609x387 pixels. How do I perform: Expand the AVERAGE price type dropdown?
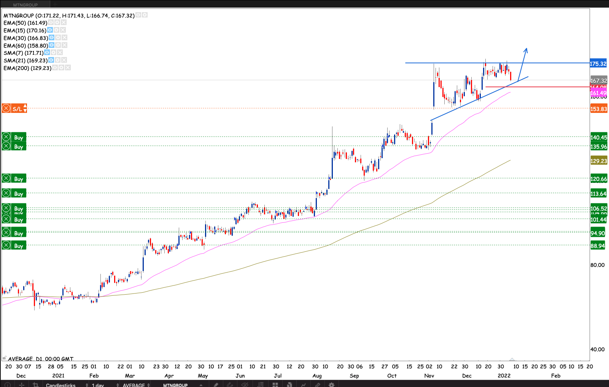136,385
